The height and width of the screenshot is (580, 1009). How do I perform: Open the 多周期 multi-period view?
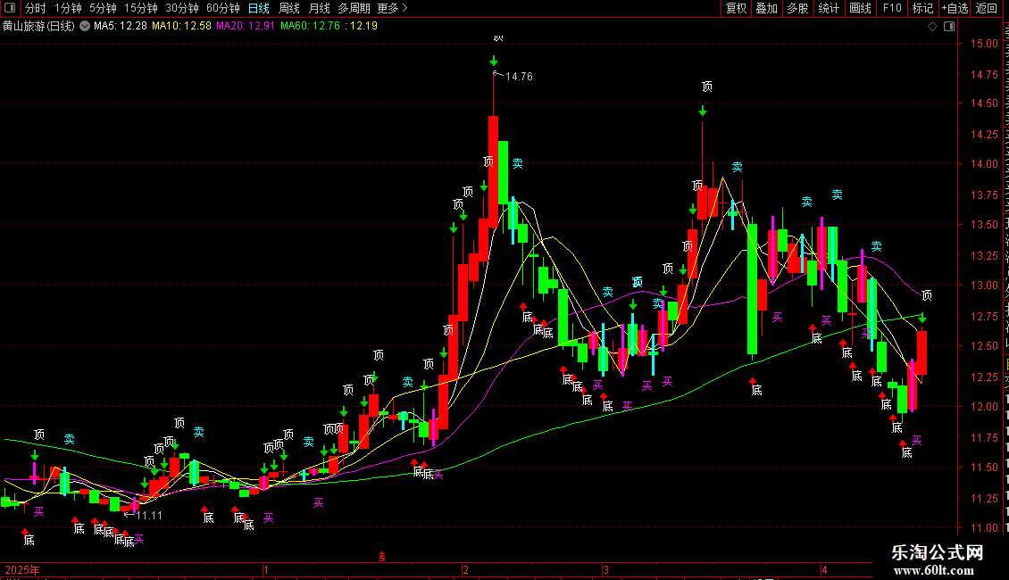coord(354,8)
